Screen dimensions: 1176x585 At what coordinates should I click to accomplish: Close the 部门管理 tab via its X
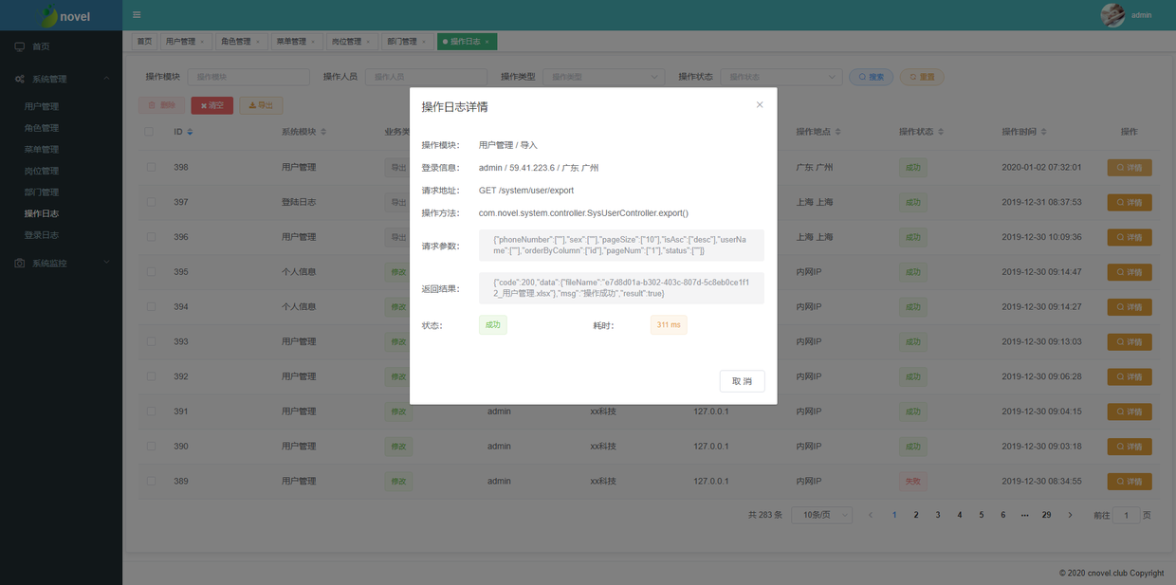coord(422,42)
